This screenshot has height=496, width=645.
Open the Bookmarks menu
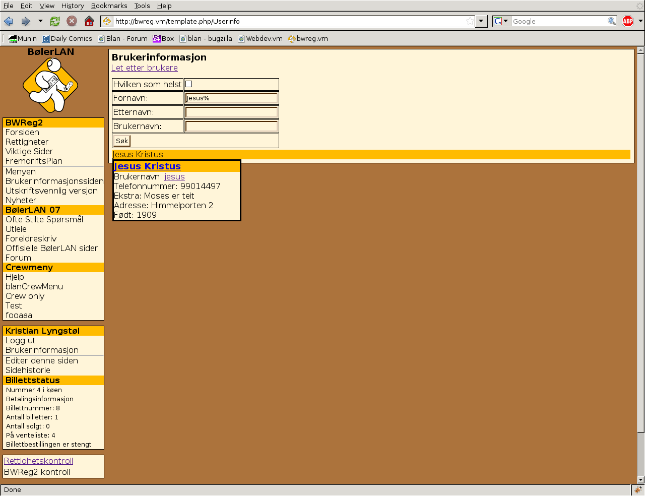(x=109, y=6)
